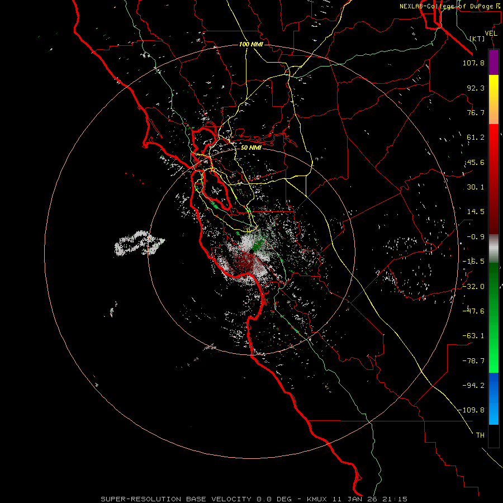Click the Super-Resolution Base Velocity footer caption
Viewport: 503px width, 503px height.
point(254,499)
